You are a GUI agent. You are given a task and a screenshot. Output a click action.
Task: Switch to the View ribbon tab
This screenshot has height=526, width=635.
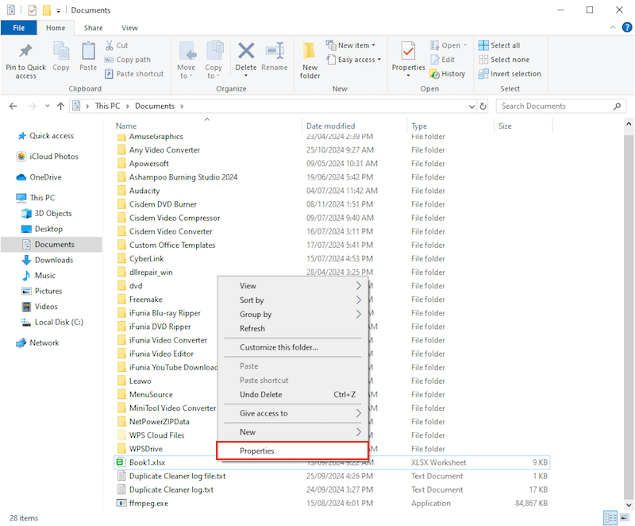point(129,28)
